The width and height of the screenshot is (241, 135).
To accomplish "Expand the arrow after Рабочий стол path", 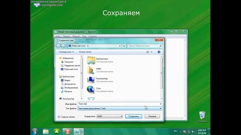I will (88, 46).
